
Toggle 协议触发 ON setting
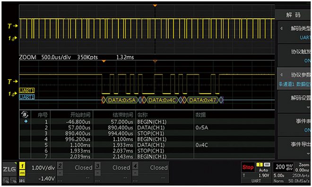click(x=294, y=56)
